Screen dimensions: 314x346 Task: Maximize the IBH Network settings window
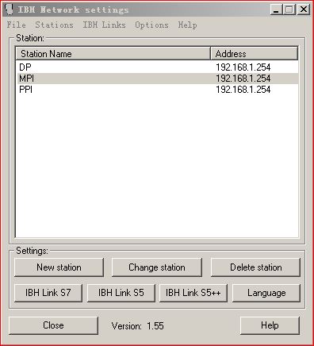pos(289,10)
